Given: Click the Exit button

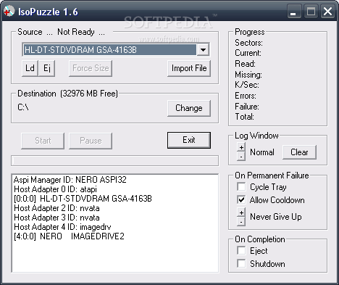Looking at the screenshot, I should coord(189,140).
